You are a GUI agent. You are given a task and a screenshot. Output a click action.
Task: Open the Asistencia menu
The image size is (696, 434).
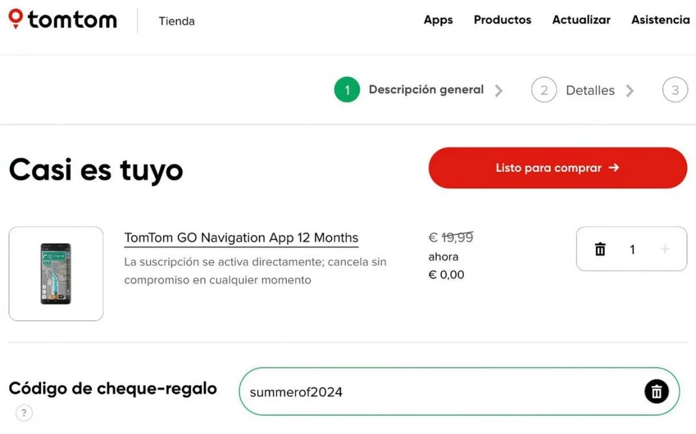coord(660,20)
